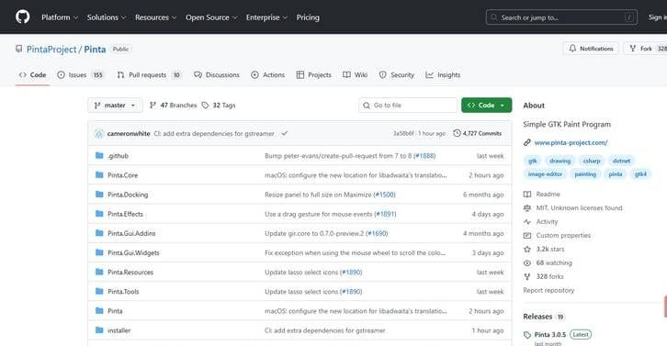This screenshot has height=346, width=667.
Task: Open the latest commit message about gstreamer
Action: (x=214, y=133)
